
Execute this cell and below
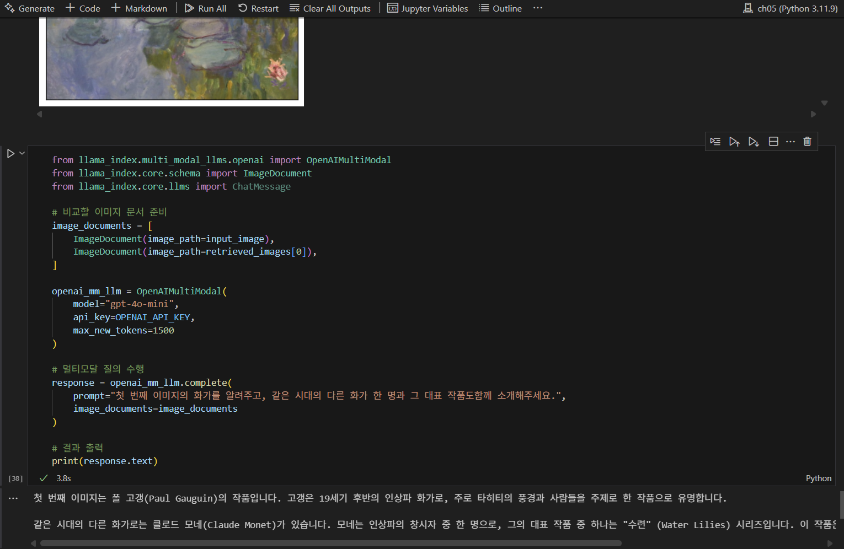click(754, 142)
